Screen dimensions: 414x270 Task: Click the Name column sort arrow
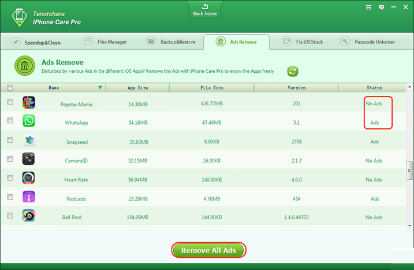(100, 87)
